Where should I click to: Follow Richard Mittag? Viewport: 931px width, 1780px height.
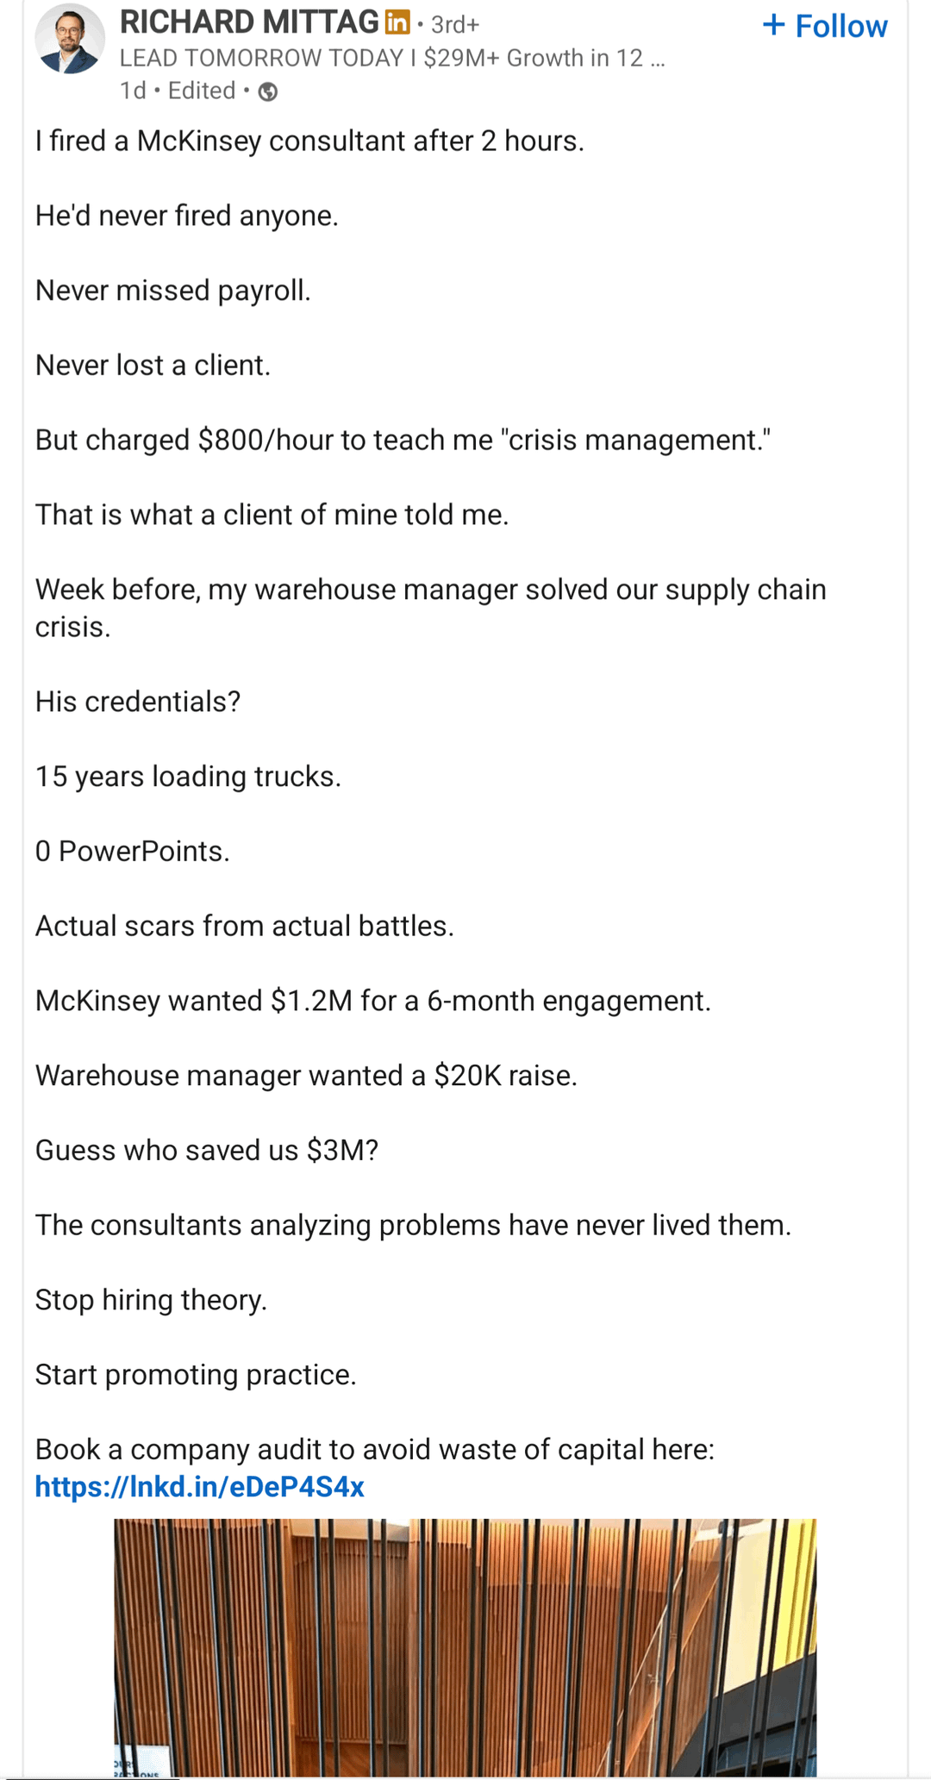[824, 26]
